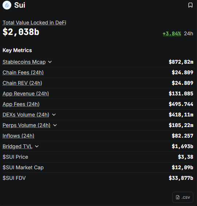
Task: Open Chain REV (24h) metric
Action: (x=22, y=83)
